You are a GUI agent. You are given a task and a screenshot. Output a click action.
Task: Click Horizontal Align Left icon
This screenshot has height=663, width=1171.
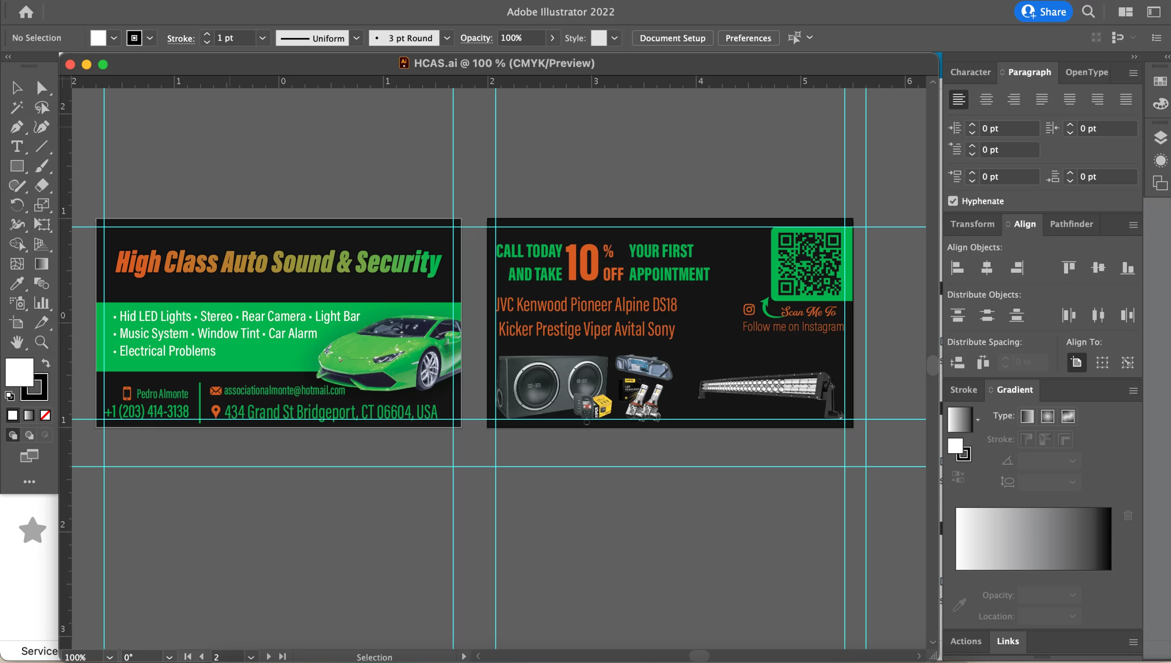957,268
